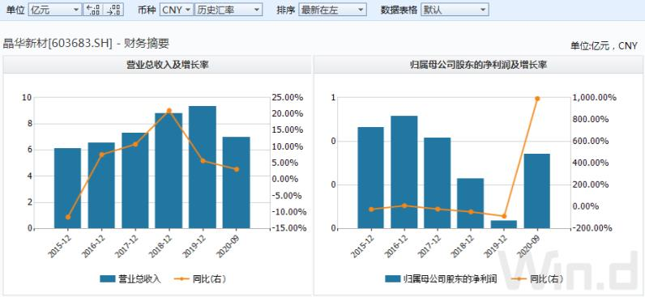Click the 2019-12 revenue bar
The width and height of the screenshot is (645, 297).
(203, 168)
